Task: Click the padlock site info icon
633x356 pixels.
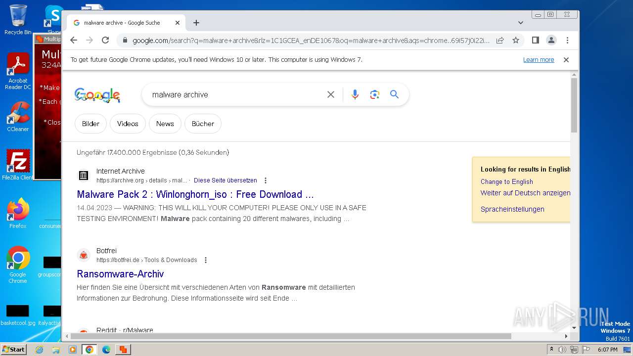Action: pos(125,41)
